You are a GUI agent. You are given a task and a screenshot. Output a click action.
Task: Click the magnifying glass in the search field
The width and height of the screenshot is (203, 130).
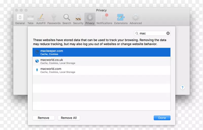coord(137,33)
